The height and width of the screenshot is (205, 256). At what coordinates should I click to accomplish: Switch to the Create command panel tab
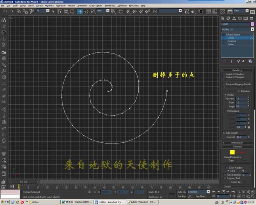coord(222,18)
